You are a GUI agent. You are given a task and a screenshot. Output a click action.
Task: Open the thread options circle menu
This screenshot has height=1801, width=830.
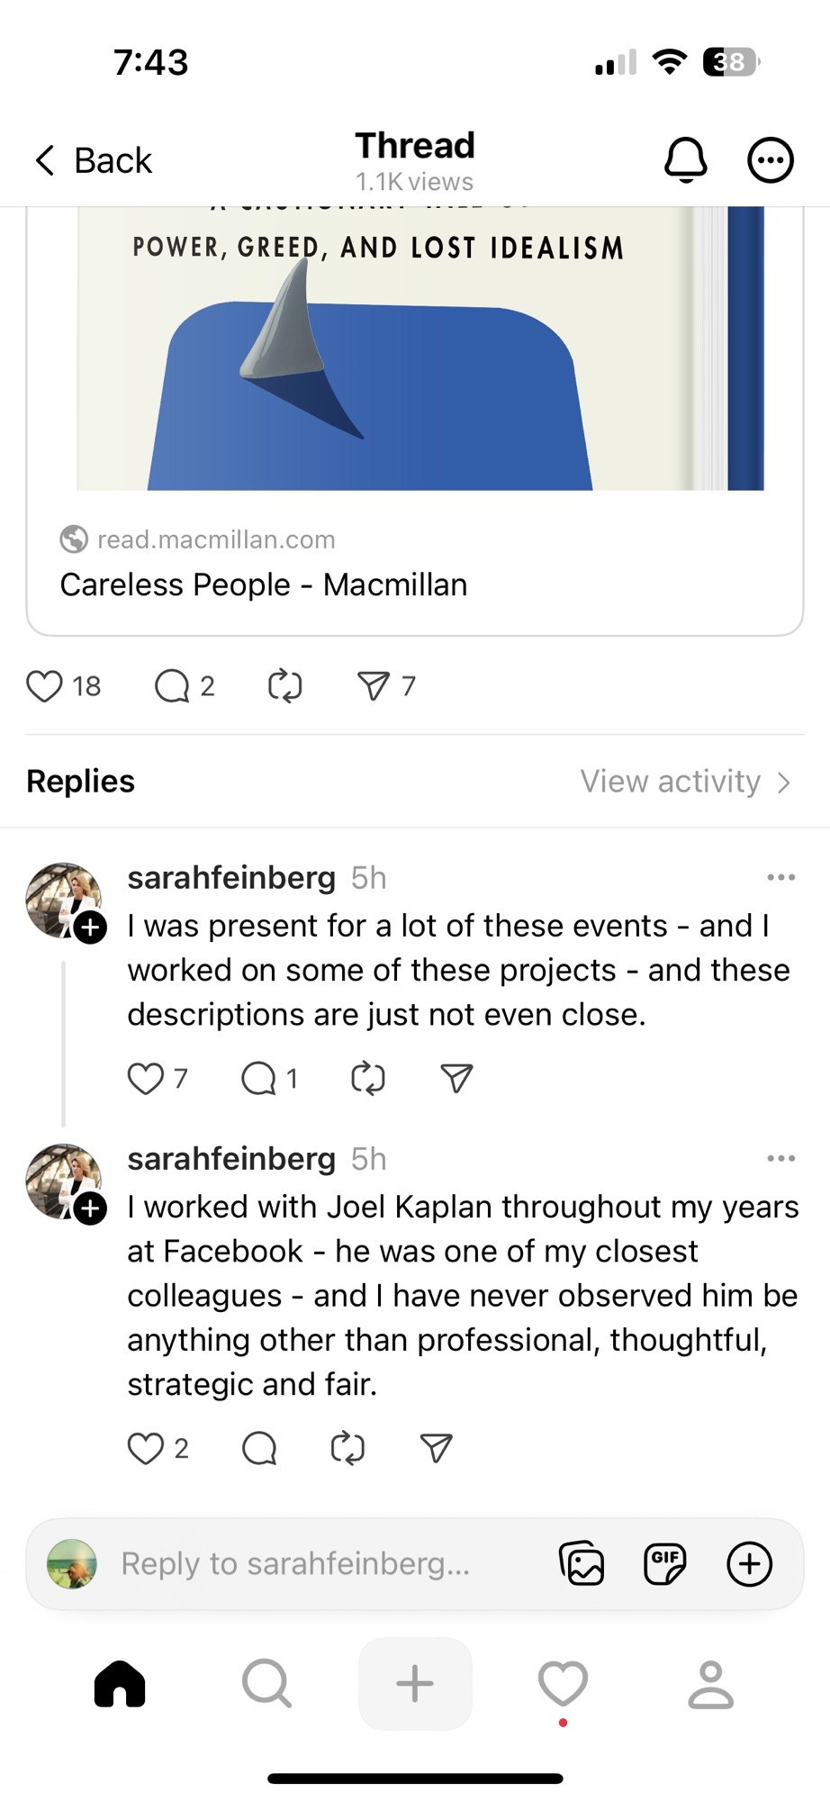(771, 160)
